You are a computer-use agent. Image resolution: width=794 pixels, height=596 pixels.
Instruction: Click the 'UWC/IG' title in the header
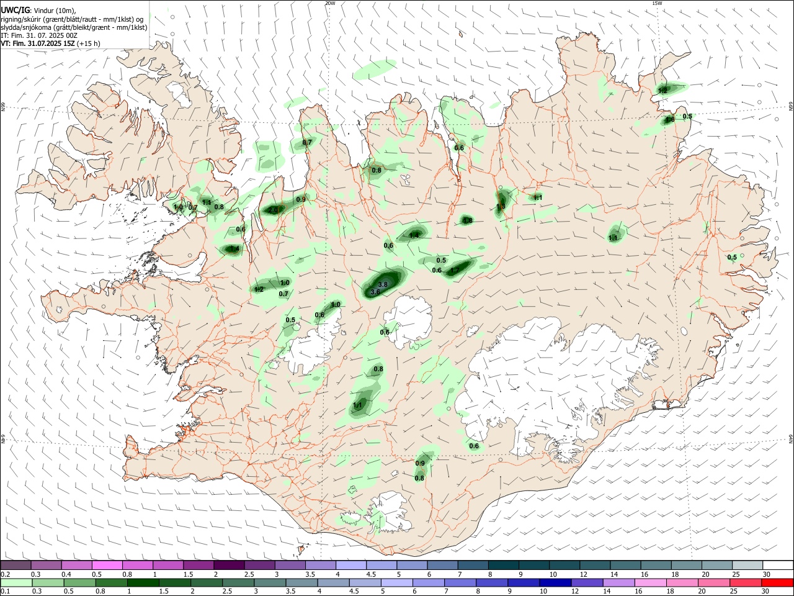click(x=14, y=11)
